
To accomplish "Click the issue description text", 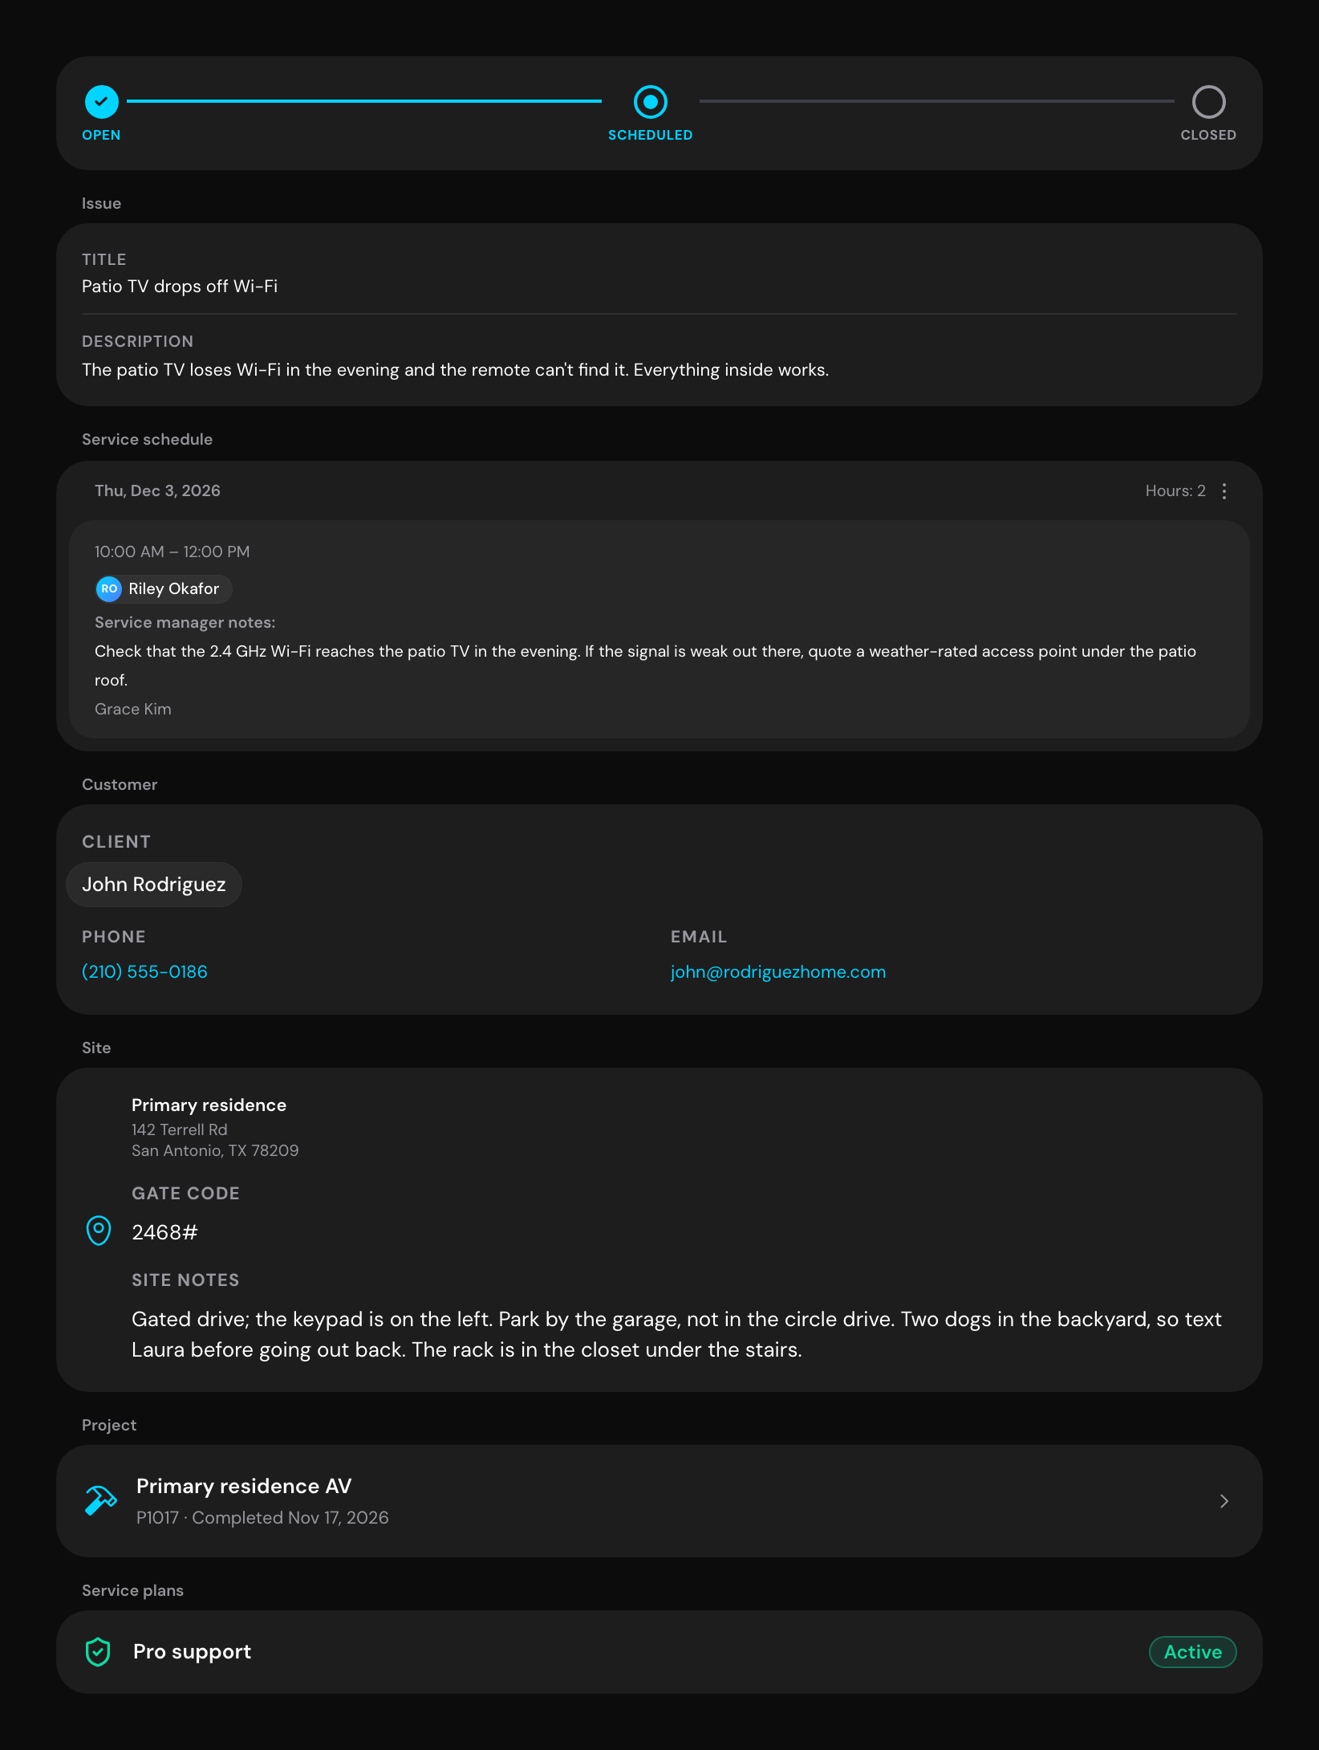I will tap(455, 370).
